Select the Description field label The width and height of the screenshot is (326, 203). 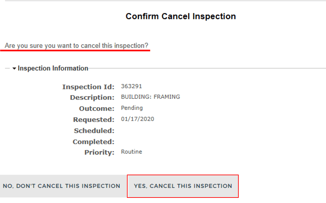[x=92, y=97]
